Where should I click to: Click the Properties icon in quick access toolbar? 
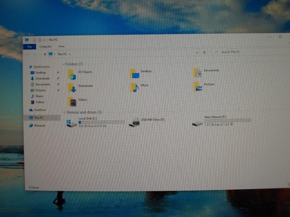point(34,40)
